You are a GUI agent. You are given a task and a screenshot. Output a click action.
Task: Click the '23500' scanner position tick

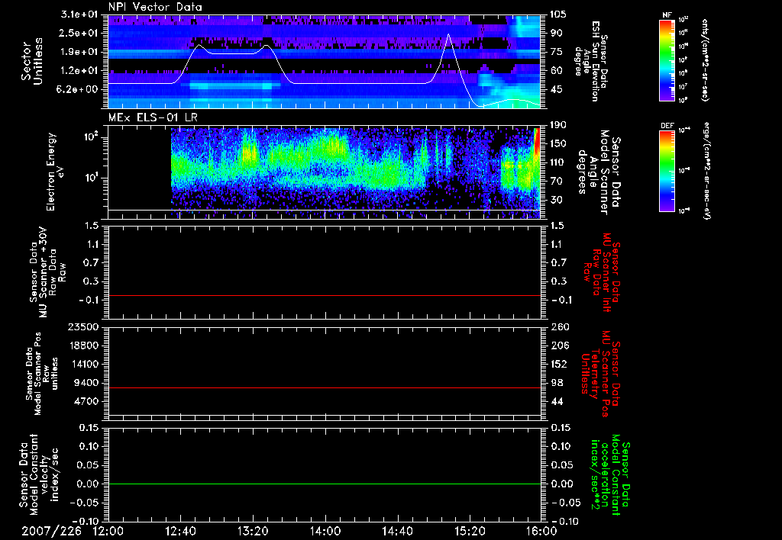click(x=84, y=327)
